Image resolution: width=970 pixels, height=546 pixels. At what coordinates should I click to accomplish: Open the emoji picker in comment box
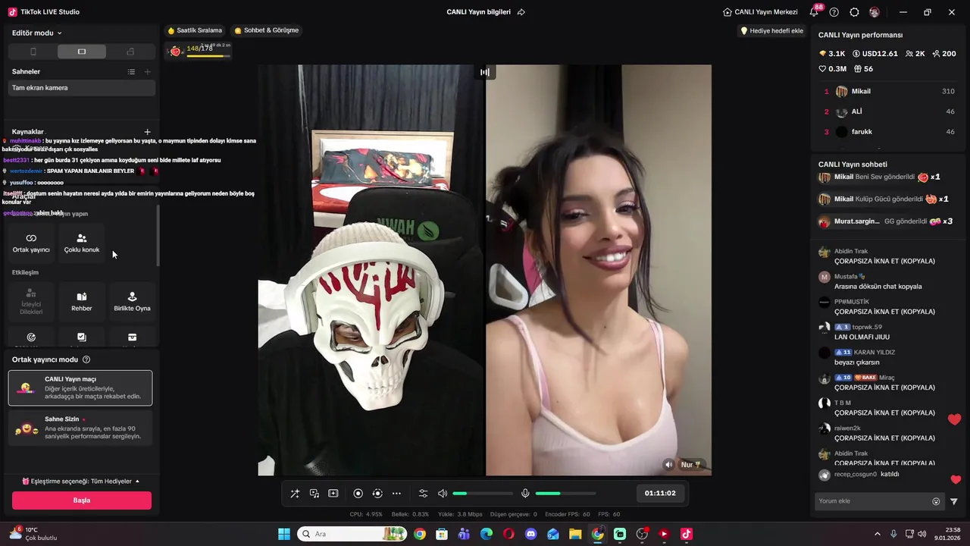coord(936,501)
